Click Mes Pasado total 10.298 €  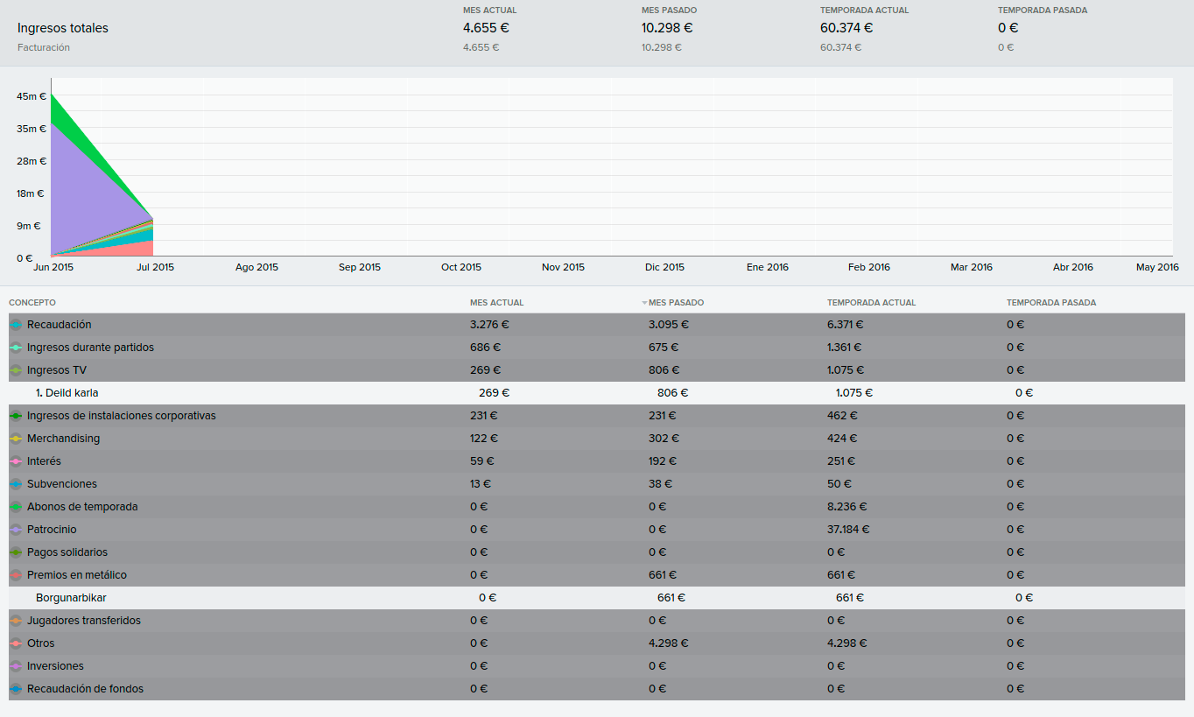coord(667,28)
